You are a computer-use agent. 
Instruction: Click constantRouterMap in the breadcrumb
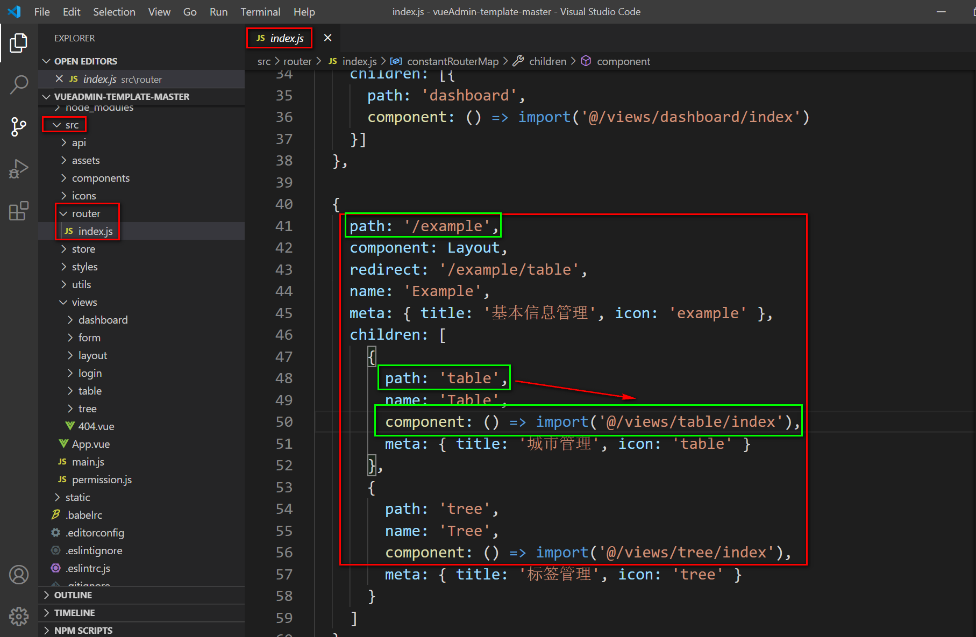(x=452, y=61)
